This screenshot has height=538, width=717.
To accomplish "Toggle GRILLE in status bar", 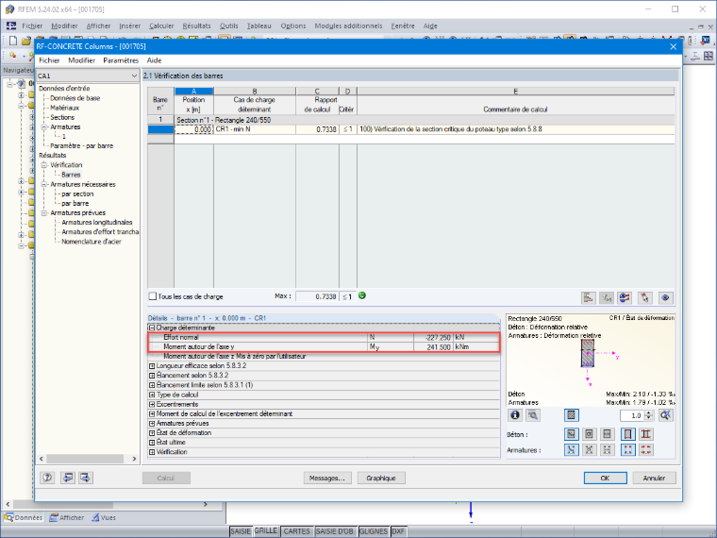I will [x=266, y=530].
